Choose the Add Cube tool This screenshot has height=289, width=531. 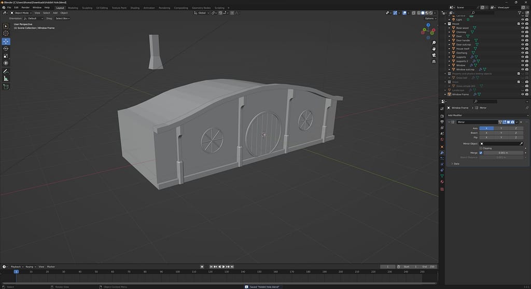6,87
